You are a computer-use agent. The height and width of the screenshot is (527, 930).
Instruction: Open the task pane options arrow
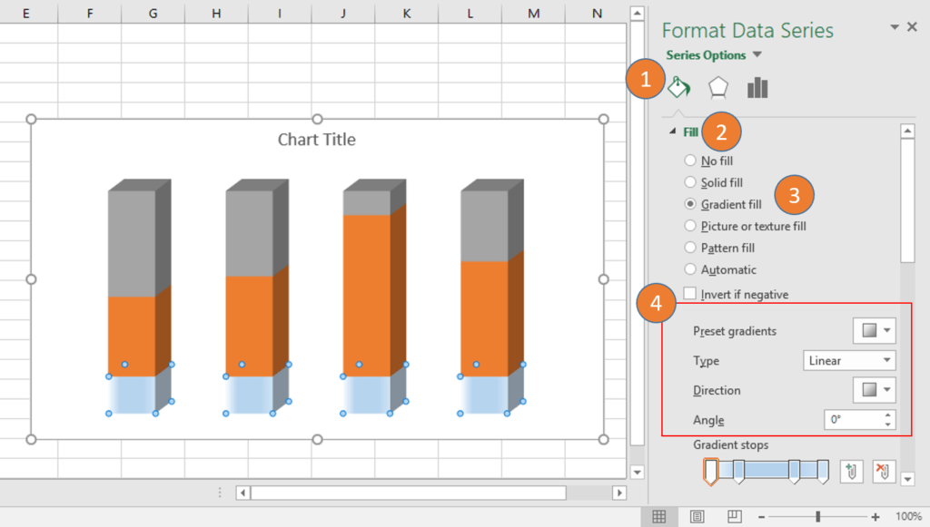click(895, 26)
